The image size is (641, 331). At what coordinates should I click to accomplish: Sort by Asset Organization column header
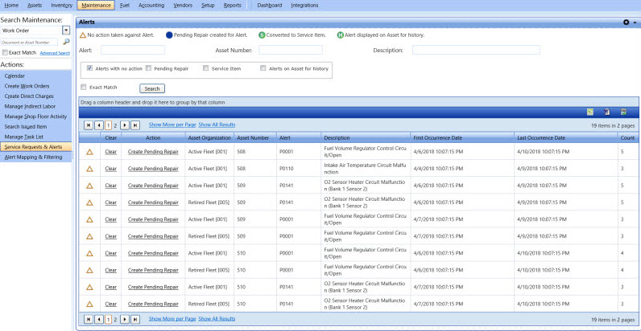click(x=209, y=137)
